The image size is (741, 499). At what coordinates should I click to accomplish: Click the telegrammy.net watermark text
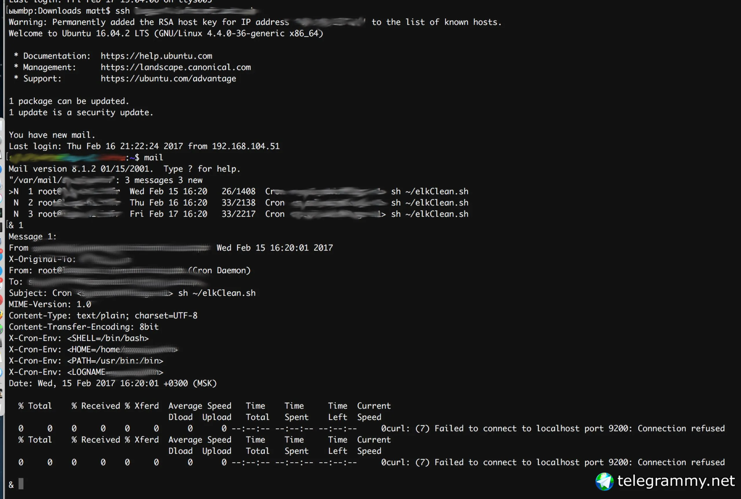(676, 480)
